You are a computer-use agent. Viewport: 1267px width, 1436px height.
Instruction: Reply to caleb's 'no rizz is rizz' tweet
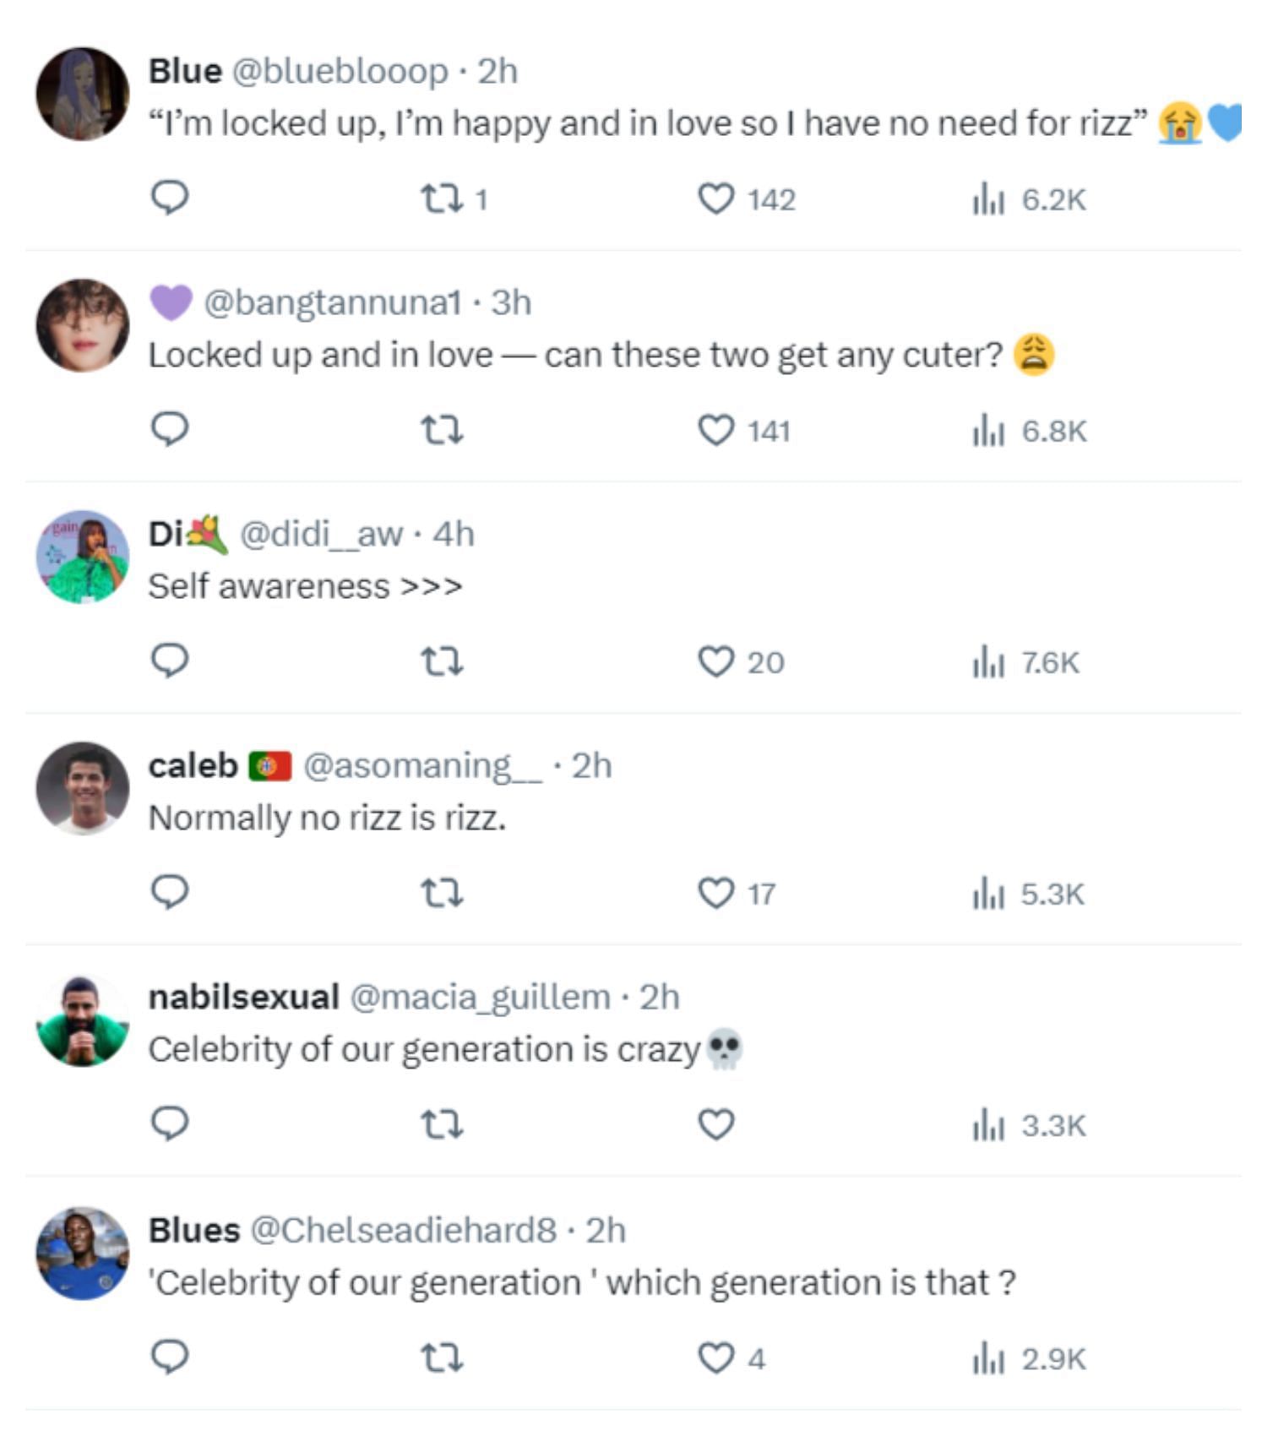click(169, 893)
